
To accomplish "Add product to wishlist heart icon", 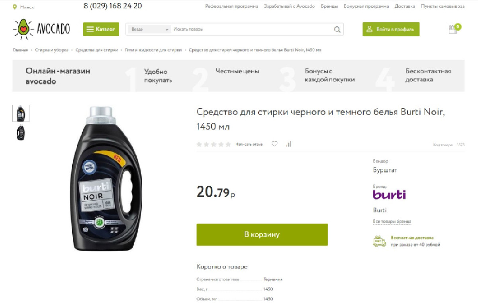I will (x=274, y=144).
